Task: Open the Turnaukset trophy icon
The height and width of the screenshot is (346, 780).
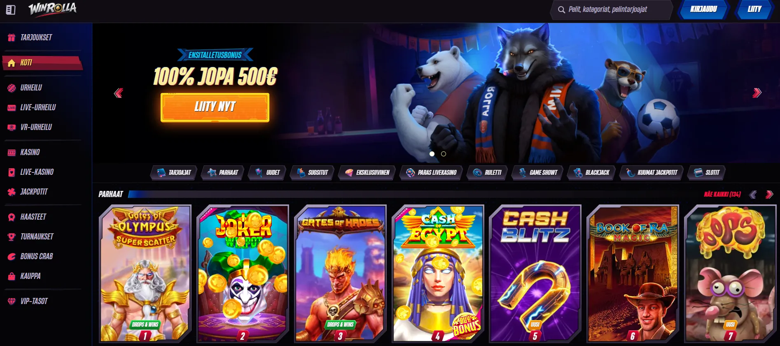Action: coord(12,237)
